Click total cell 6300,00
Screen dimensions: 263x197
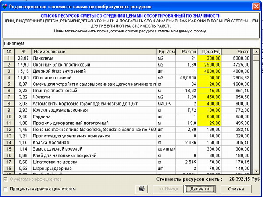236,58
